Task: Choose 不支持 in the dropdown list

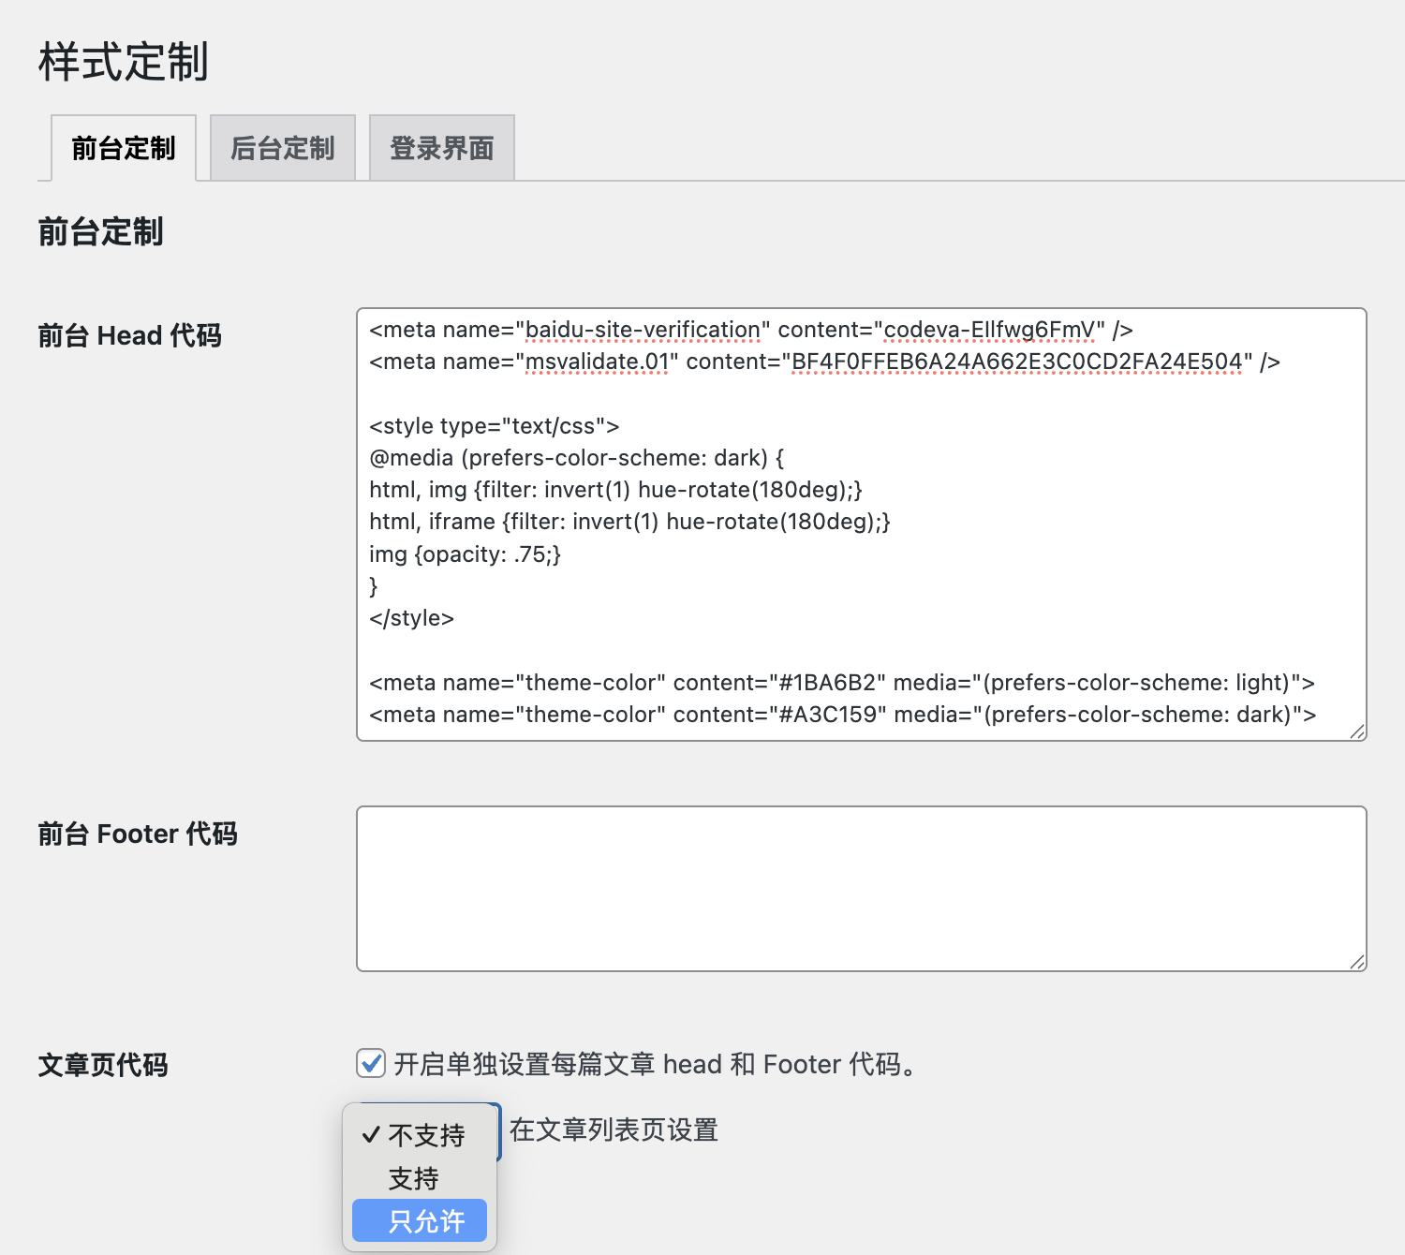Action: (x=420, y=1135)
